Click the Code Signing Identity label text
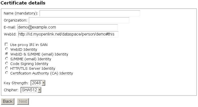The image size is (198, 107). tap(29, 64)
